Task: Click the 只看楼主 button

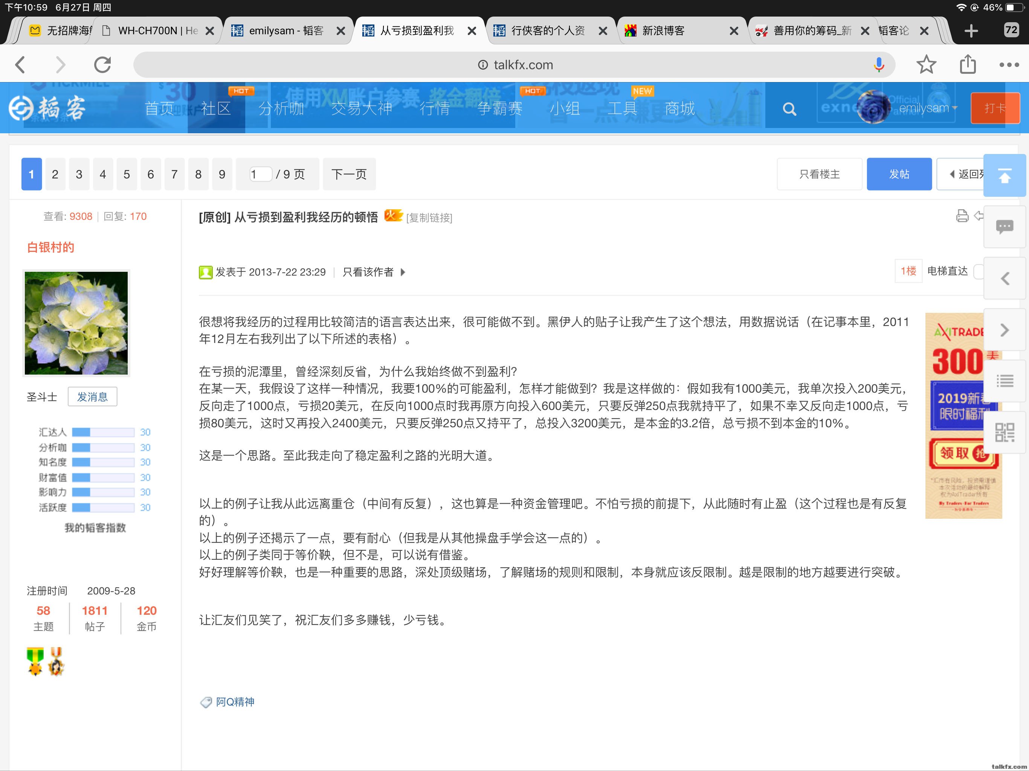Action: tap(819, 174)
